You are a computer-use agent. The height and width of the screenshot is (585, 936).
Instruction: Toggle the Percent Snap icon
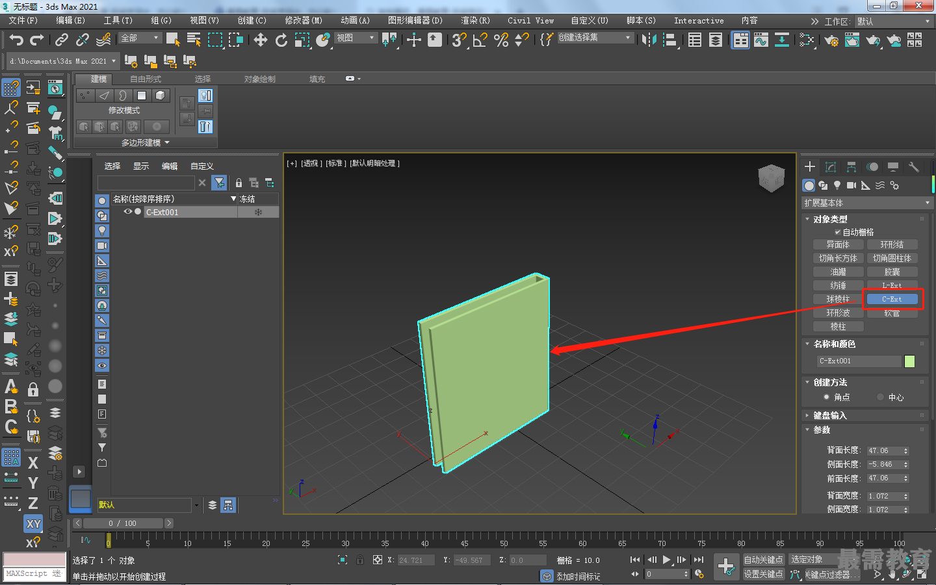[x=501, y=40]
